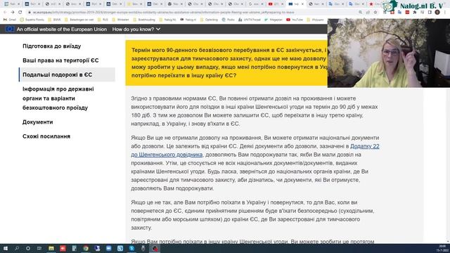Follow the Додатку 22 до Шенгенського довідника link
Image resolution: width=450 pixels, height=253 pixels.
[255, 150]
